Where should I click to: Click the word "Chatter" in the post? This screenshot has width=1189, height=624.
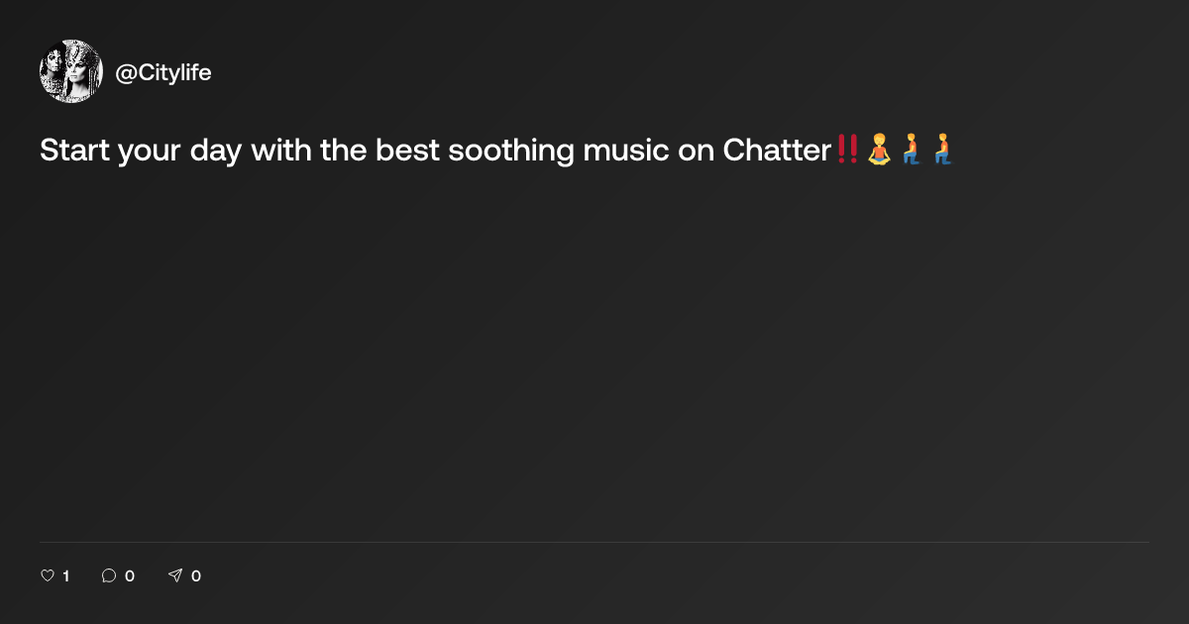click(777, 151)
